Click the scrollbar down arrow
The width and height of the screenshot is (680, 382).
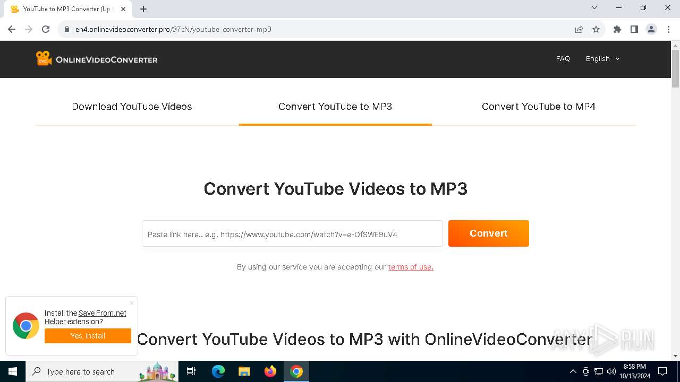pyautogui.click(x=676, y=356)
